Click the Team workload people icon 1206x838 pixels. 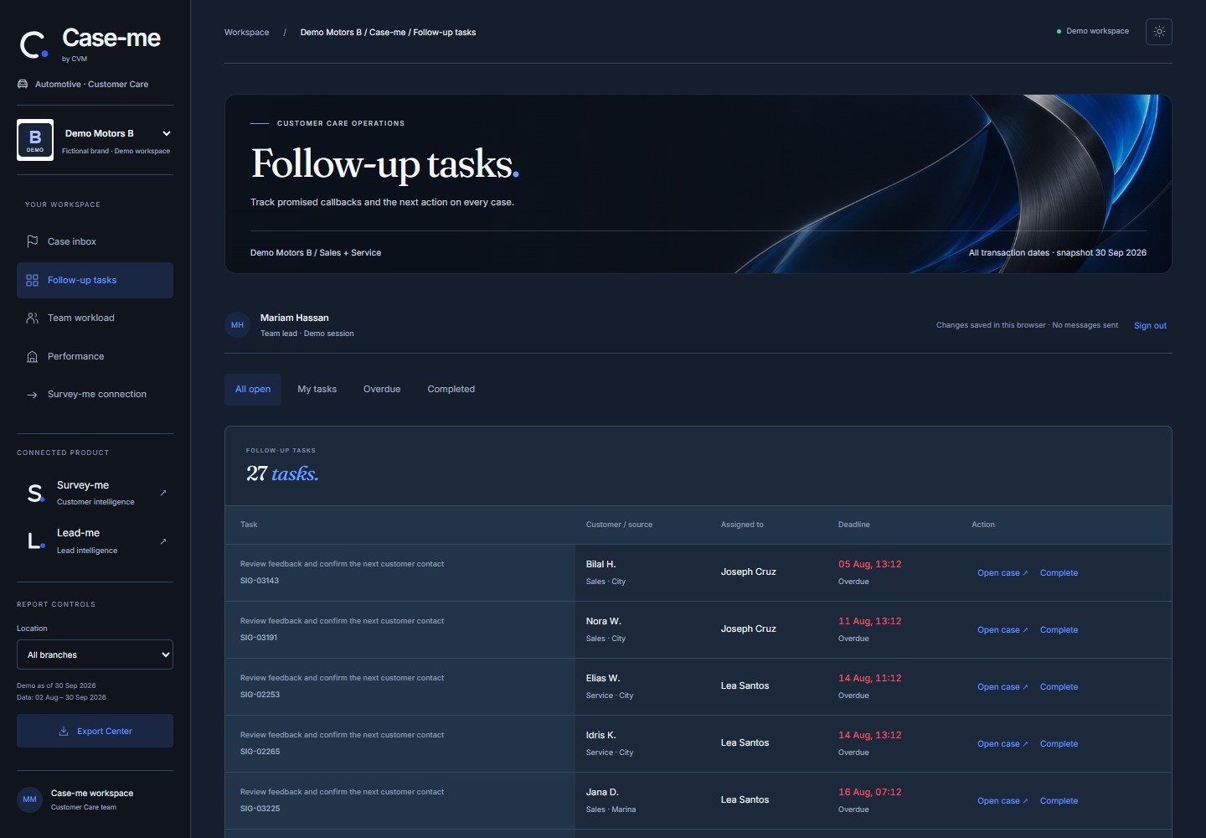[x=32, y=318]
